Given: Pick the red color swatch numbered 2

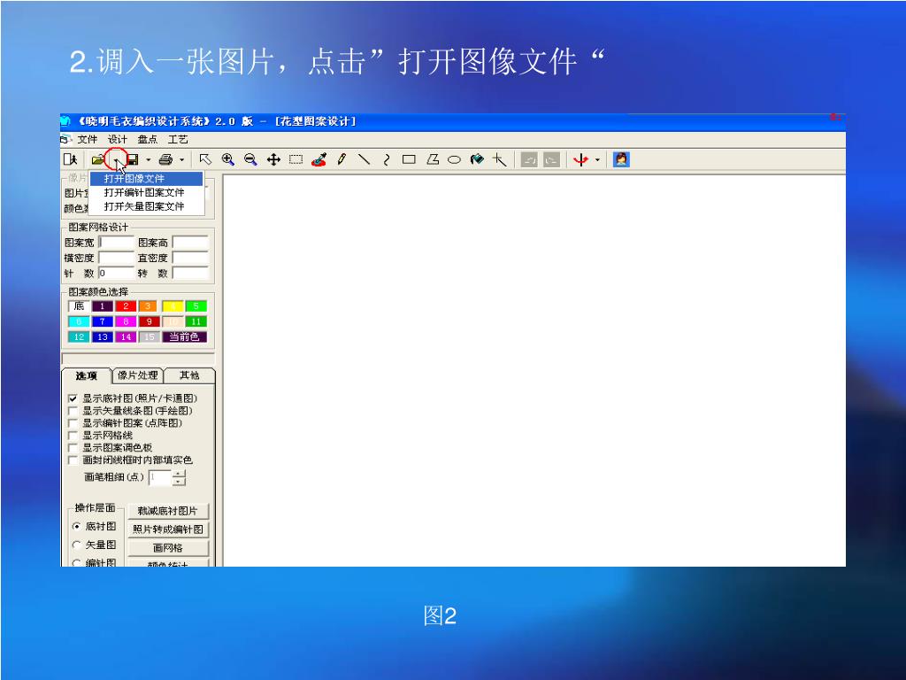Looking at the screenshot, I should pyautogui.click(x=126, y=306).
